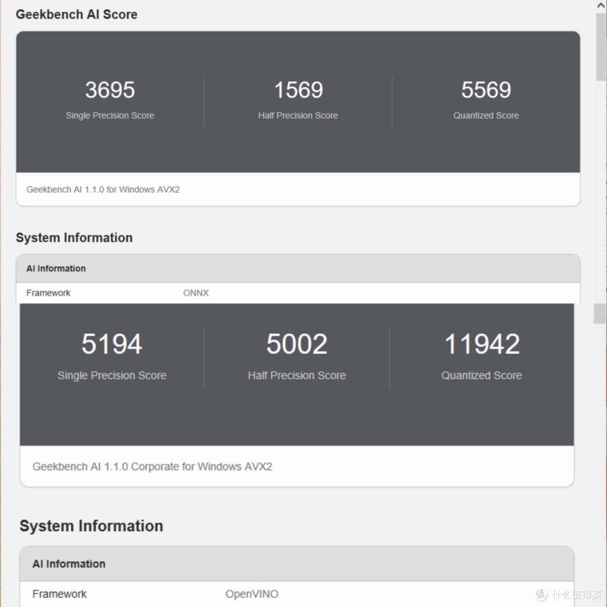Click the OpenVINO framework value
607x607 pixels.
click(252, 594)
